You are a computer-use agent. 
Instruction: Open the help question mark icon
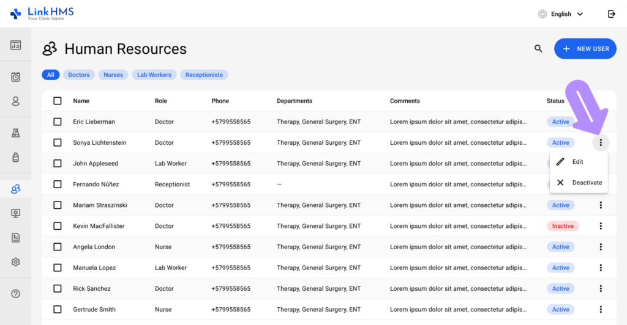pyautogui.click(x=15, y=294)
